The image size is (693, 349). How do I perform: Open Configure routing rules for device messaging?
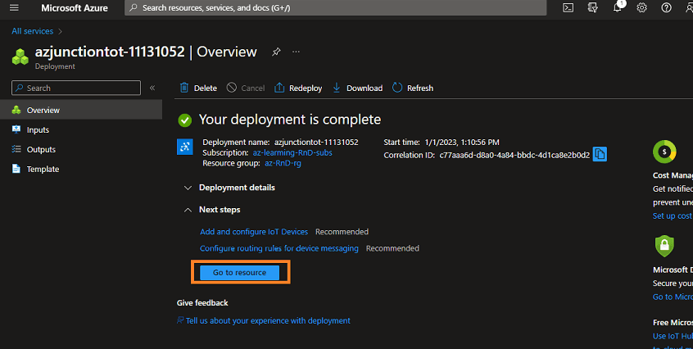(279, 248)
